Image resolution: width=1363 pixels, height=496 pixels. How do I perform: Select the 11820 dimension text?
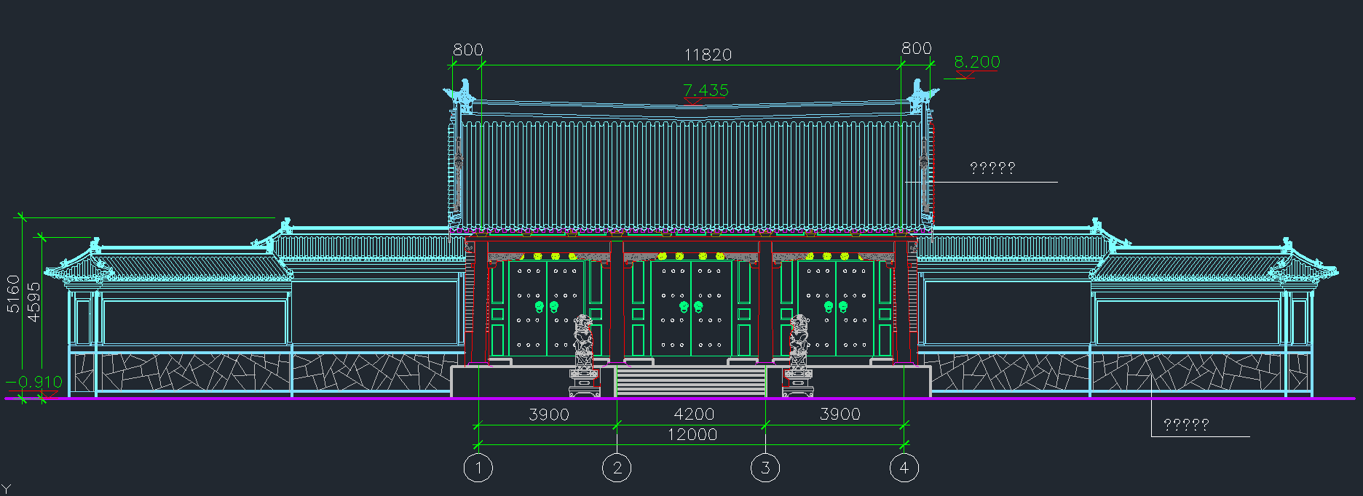[x=707, y=55]
